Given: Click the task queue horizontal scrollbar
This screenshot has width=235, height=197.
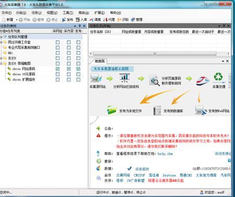Looking at the screenshot, I should point(155,53).
